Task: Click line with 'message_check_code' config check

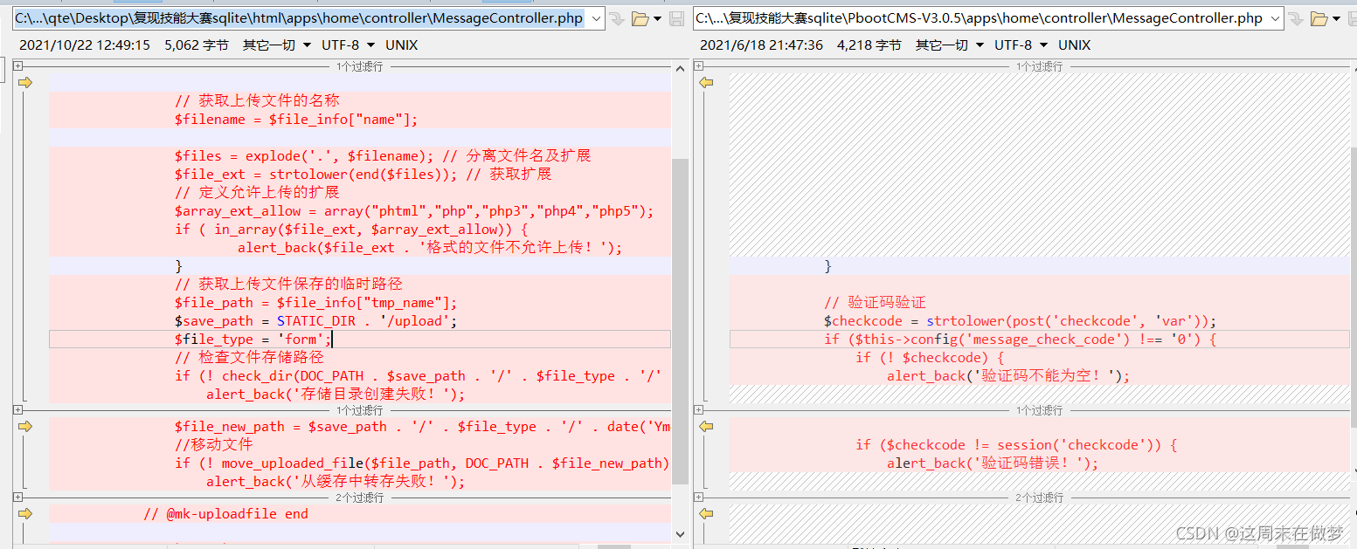Action: click(1020, 340)
